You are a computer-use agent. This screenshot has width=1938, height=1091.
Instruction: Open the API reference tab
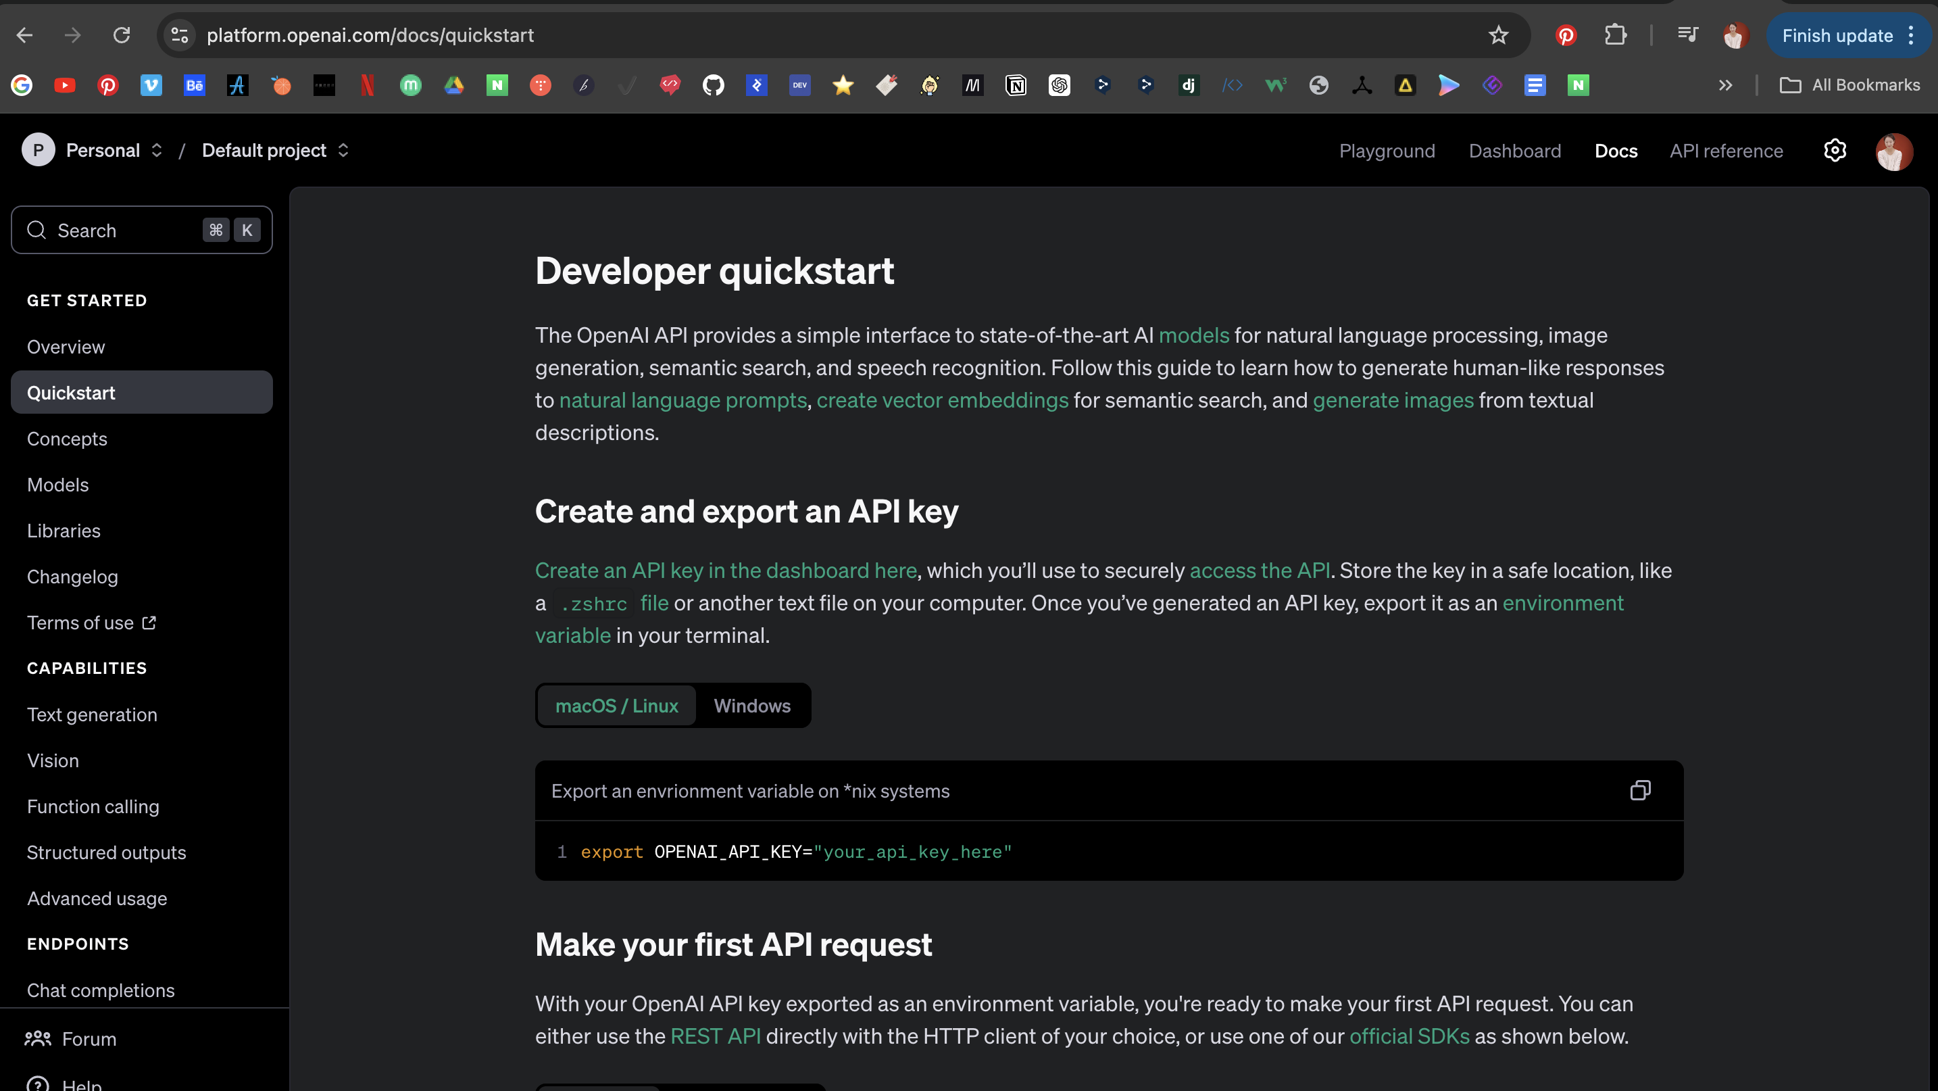pyautogui.click(x=1726, y=151)
